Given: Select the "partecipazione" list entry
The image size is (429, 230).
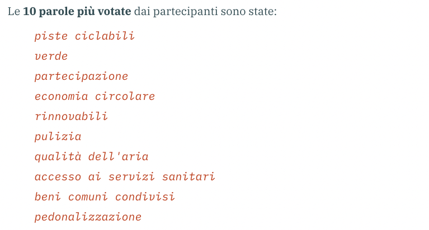Looking at the screenshot, I should (81, 76).
